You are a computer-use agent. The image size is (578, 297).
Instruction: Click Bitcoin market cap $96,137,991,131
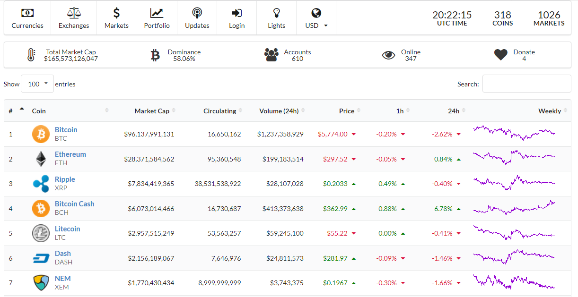[x=149, y=134]
